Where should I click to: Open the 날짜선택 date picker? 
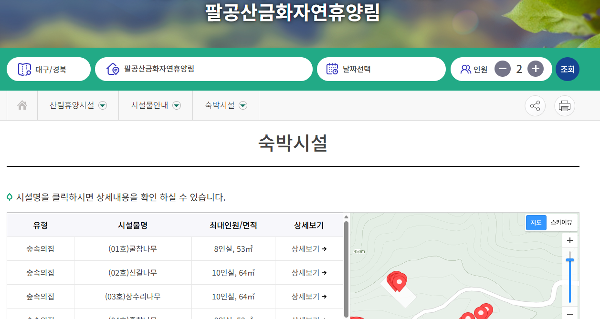pos(381,69)
